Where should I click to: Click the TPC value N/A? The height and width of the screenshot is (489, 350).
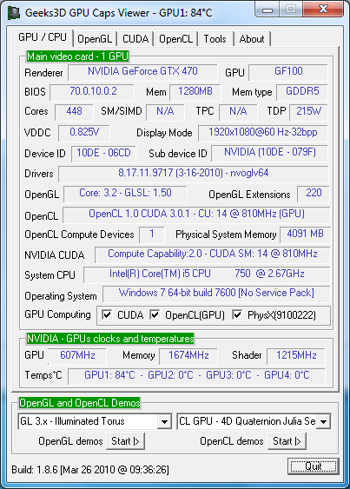(x=238, y=112)
